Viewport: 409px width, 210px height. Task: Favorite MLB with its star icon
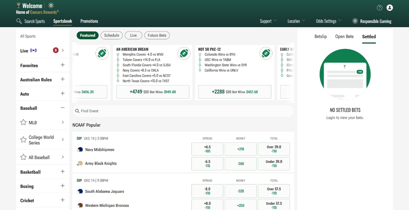pos(24,122)
